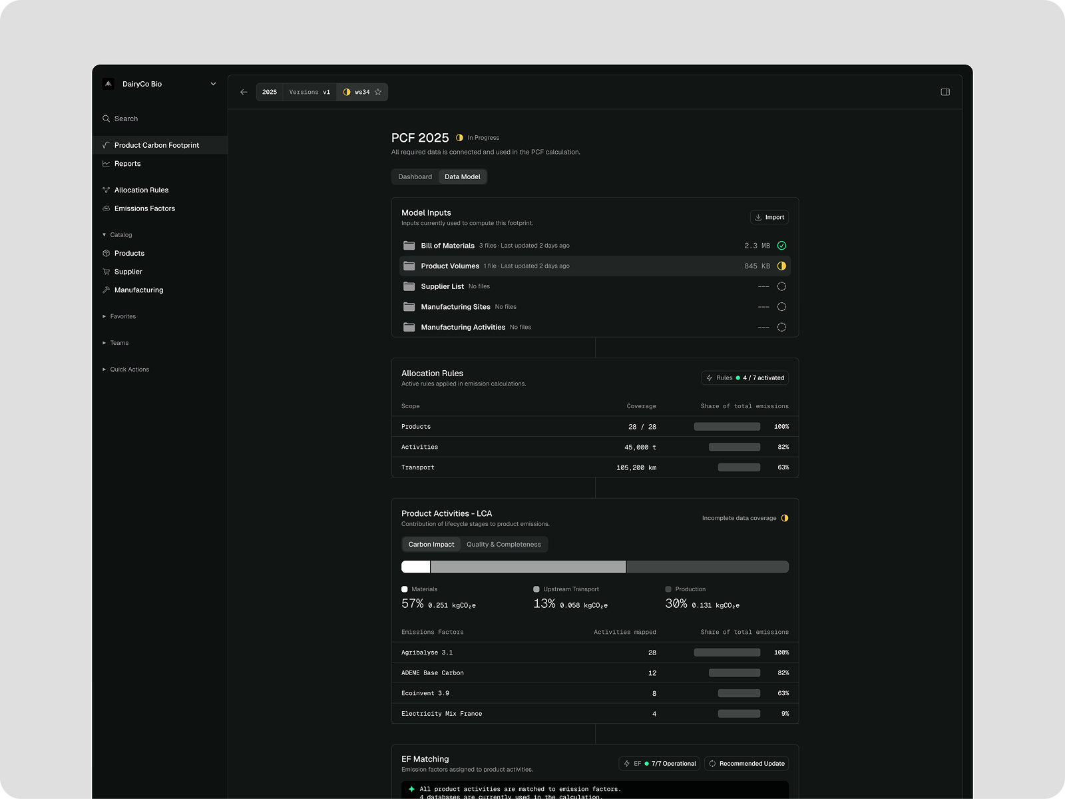Click Manufacturing Sites status circle
Image resolution: width=1065 pixels, height=799 pixels.
click(781, 307)
